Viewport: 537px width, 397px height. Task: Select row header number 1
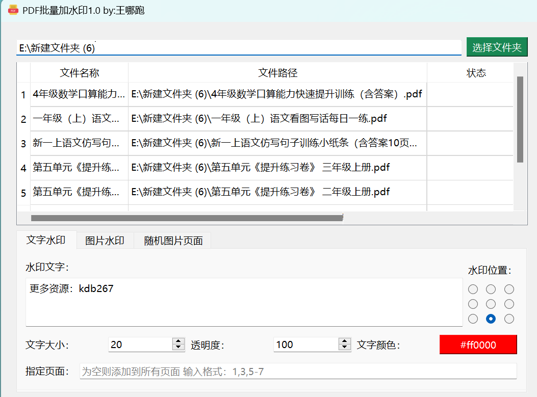tap(23, 94)
